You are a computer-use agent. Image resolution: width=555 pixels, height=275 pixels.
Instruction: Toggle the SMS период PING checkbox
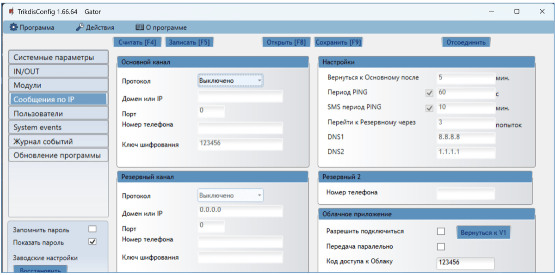pos(429,108)
